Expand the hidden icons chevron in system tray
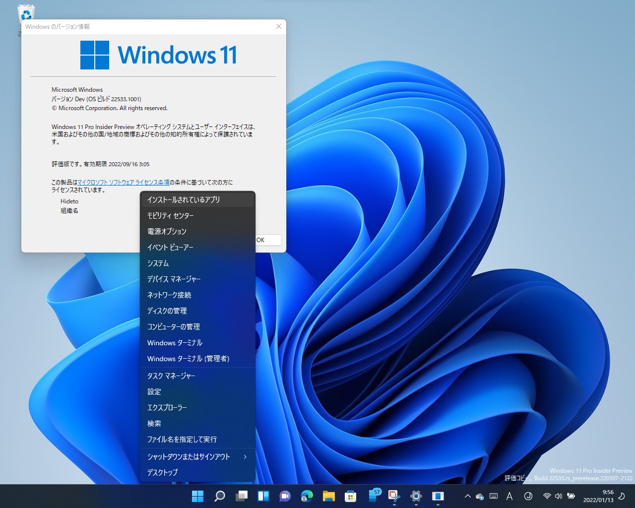Viewport: 635px width, 508px height. point(468,497)
